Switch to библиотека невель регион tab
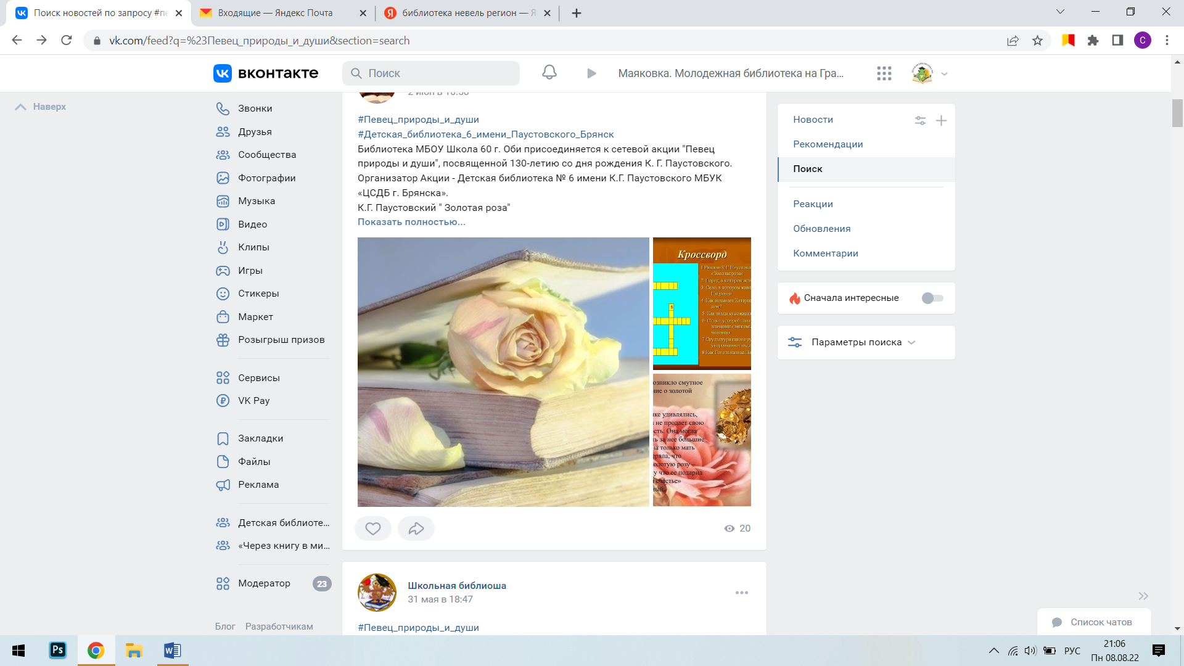The height and width of the screenshot is (666, 1184). point(467,13)
